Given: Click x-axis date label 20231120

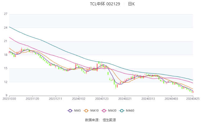Looking at the screenshot, I should (32, 99).
